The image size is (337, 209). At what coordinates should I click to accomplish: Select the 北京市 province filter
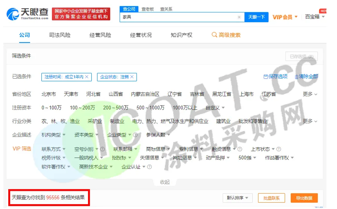coord(49,94)
